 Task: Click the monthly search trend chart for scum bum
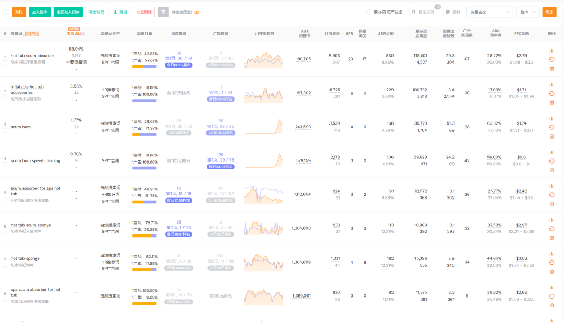[x=264, y=127]
